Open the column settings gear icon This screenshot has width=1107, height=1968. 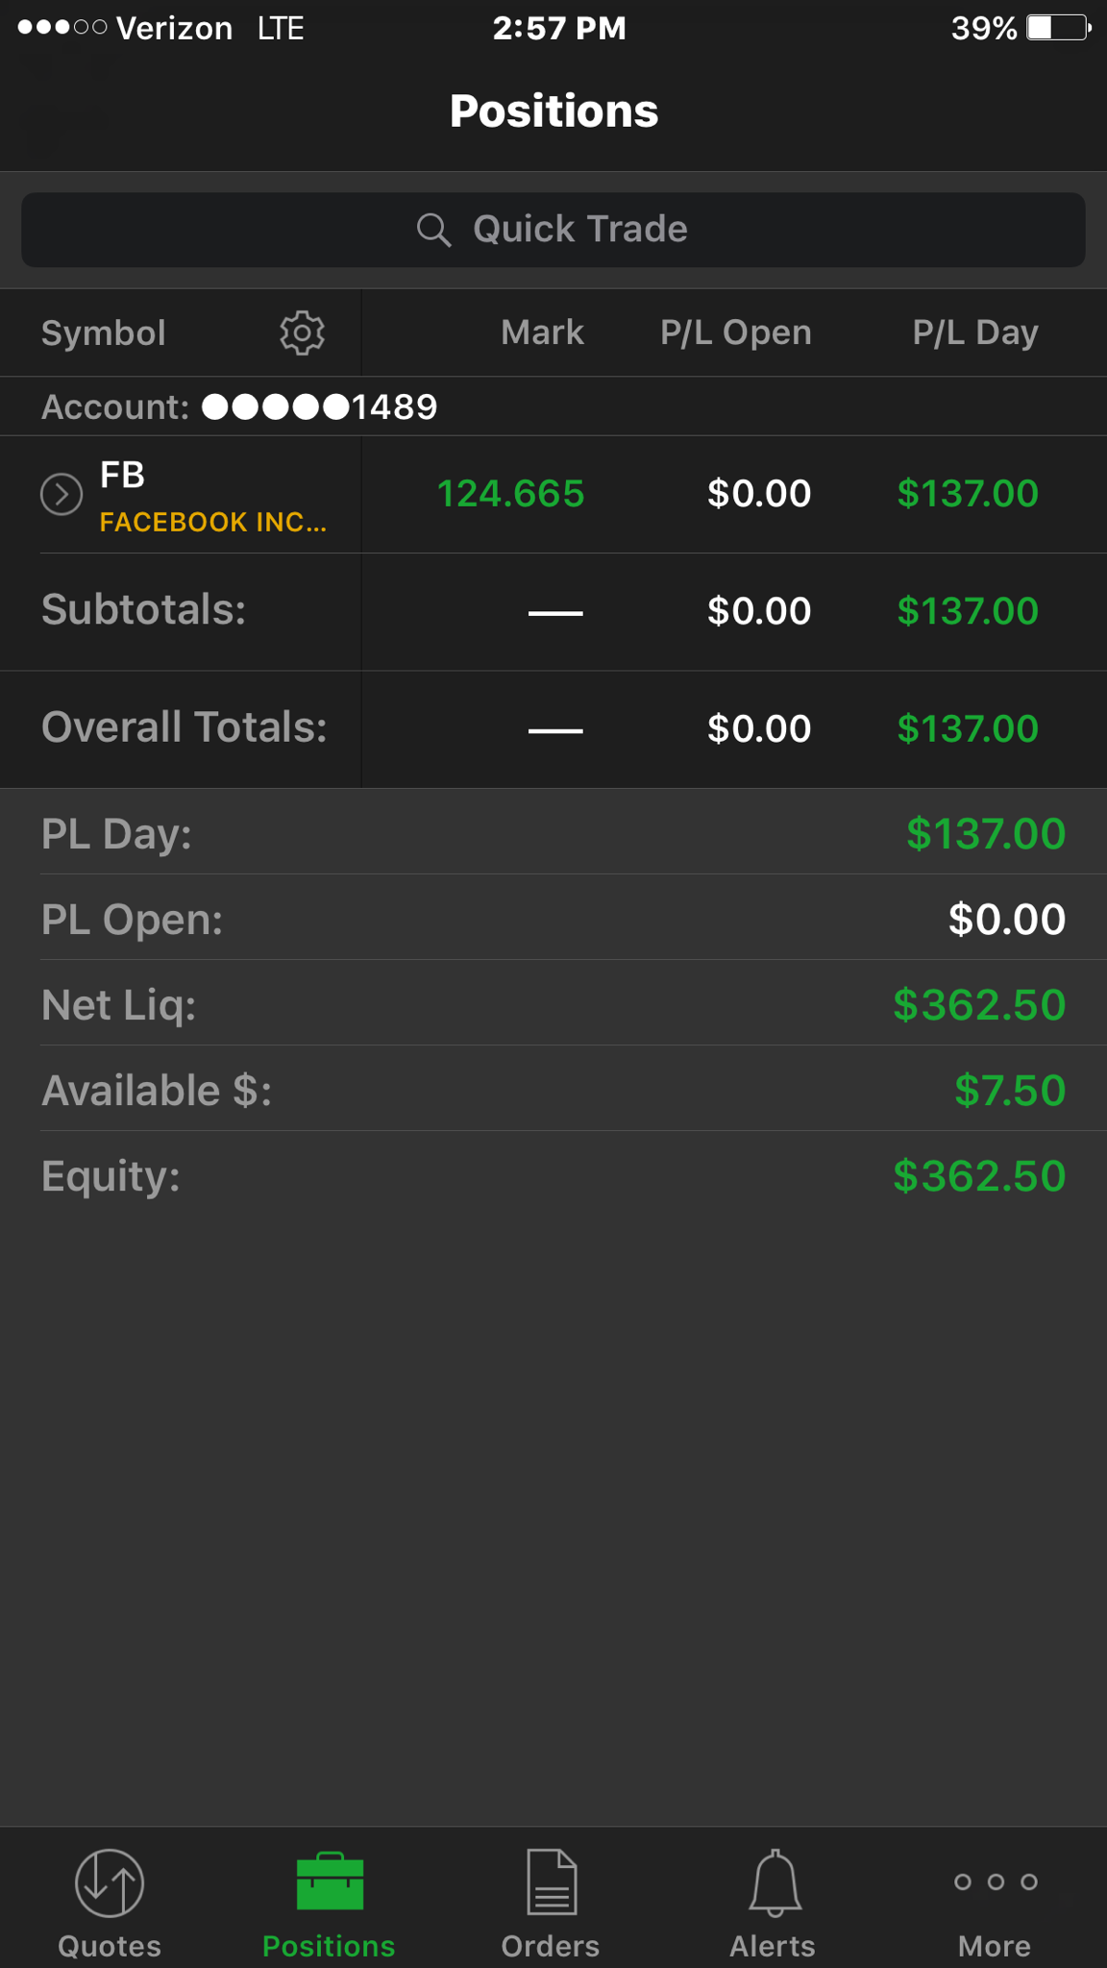click(x=302, y=333)
